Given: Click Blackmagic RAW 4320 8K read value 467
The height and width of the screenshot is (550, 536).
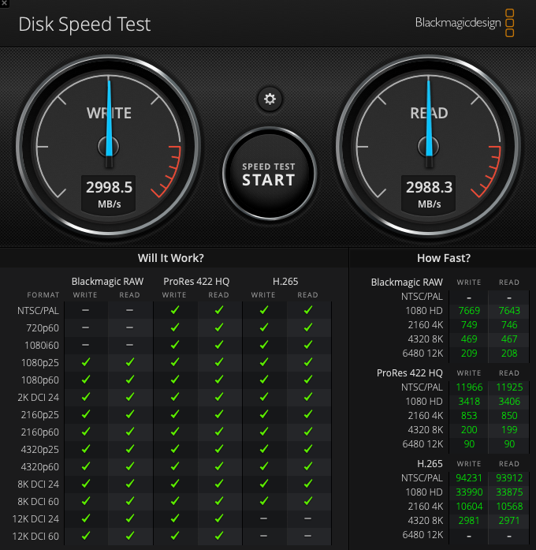Looking at the screenshot, I should pos(509,339).
